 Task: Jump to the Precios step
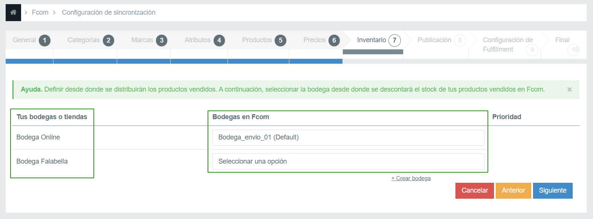pos(321,40)
